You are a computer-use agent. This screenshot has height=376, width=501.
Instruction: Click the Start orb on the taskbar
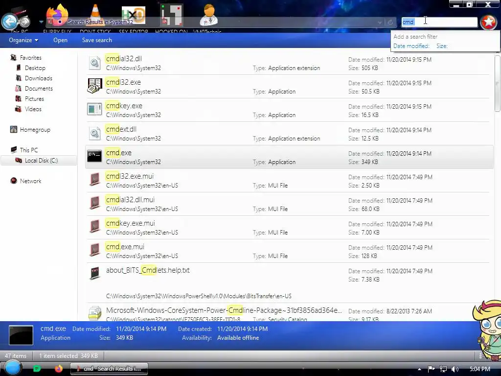coord(13,368)
